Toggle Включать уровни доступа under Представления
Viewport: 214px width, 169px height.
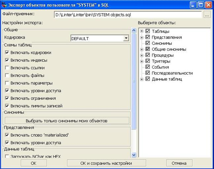tap(7, 143)
